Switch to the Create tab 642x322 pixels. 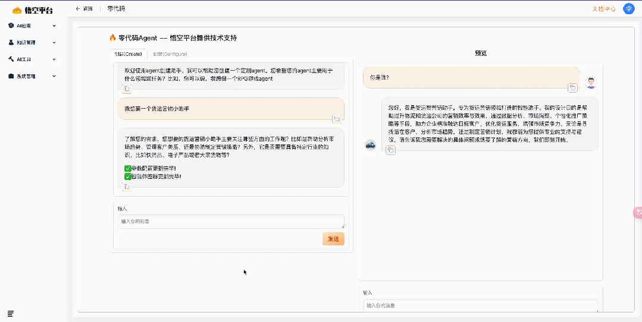coord(128,54)
